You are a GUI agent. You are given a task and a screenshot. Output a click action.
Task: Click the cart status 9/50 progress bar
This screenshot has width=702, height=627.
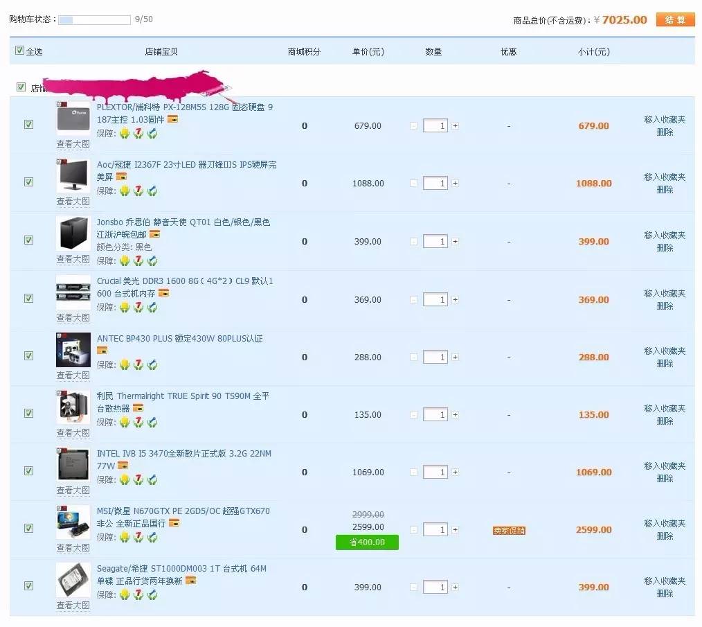pyautogui.click(x=94, y=19)
